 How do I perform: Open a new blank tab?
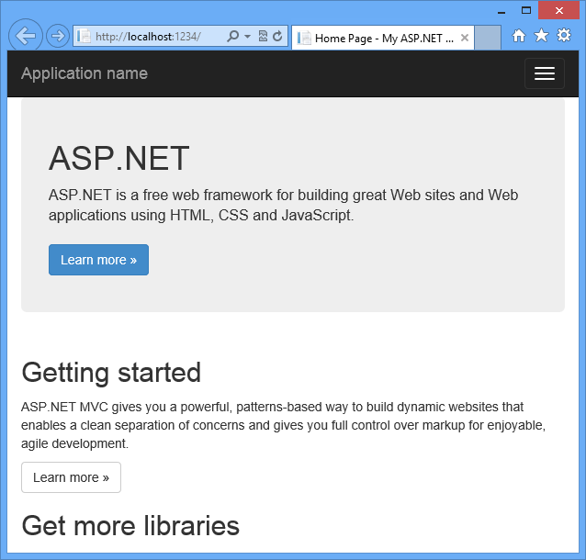(488, 38)
